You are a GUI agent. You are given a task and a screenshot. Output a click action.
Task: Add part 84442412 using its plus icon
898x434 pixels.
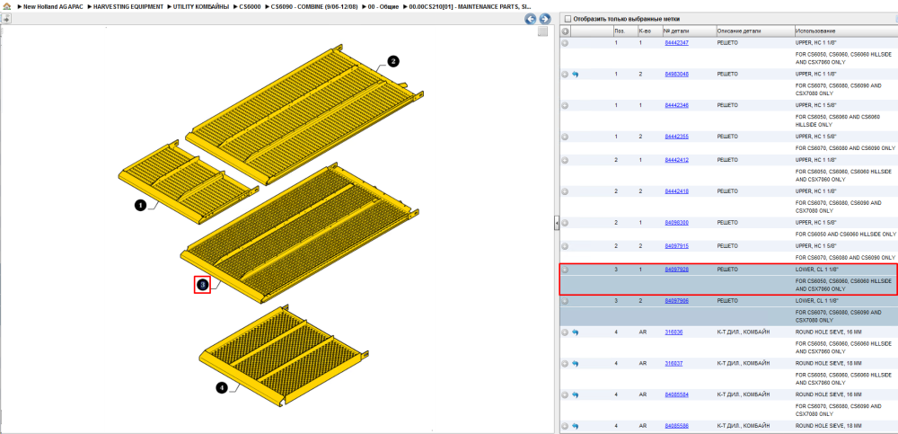[565, 160]
